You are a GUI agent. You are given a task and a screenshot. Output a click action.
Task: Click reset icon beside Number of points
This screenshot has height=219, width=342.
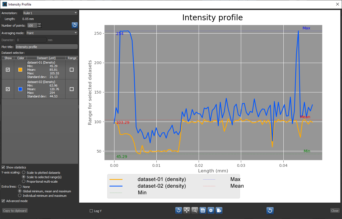[x=74, y=26]
